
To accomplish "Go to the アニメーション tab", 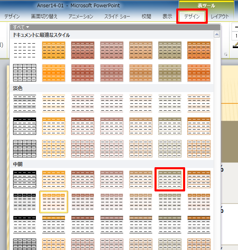I will coord(81,16).
